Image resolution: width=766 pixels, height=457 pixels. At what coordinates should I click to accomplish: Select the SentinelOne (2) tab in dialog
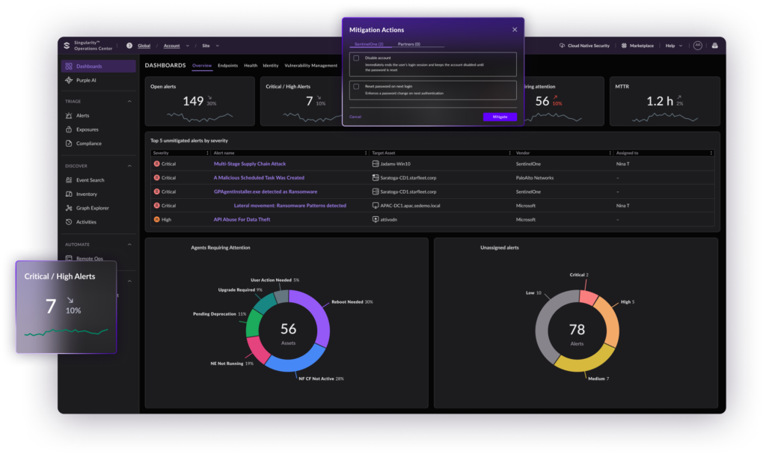click(369, 44)
